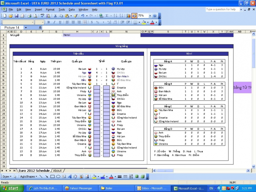Open the AutoShapes dropdown
This screenshot has height=192, width=256.
click(29, 177)
